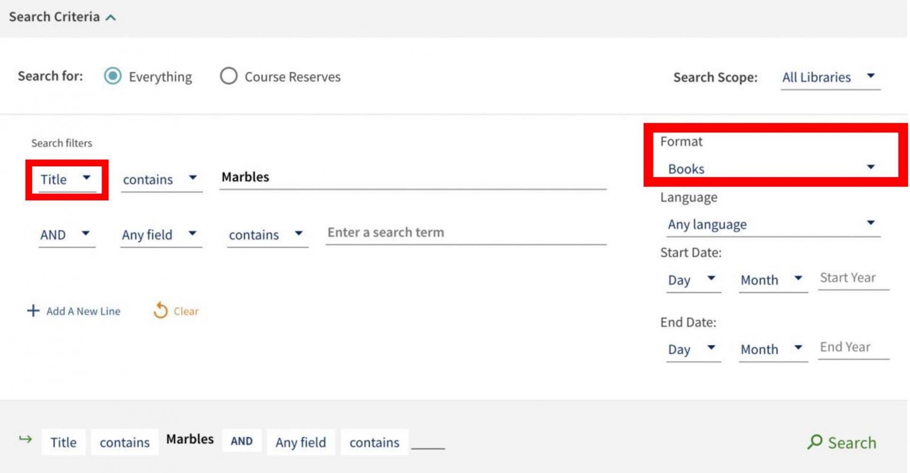The width and height of the screenshot is (910, 473).
Task: Open the first row contains operator dropdown
Action: pos(161,180)
